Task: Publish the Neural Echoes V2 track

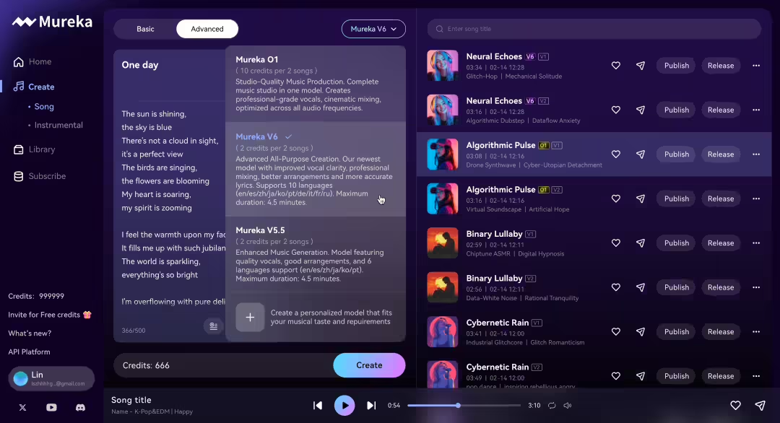Action: (675, 110)
